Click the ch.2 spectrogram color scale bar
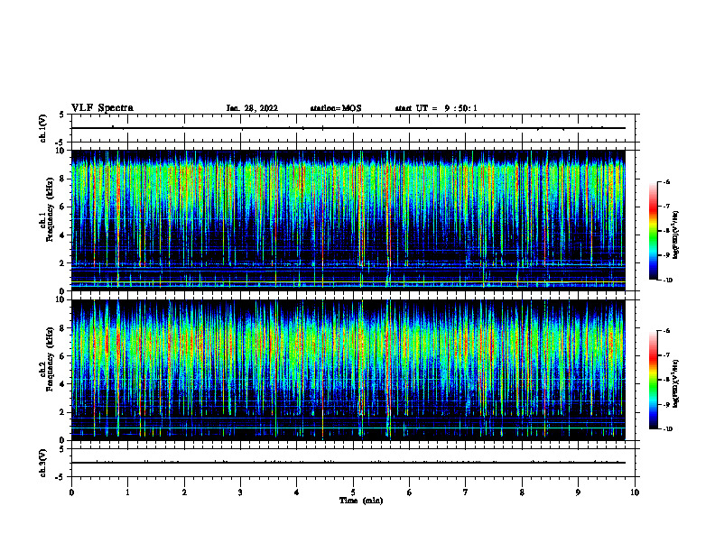The height and width of the screenshot is (552, 715). point(653,380)
